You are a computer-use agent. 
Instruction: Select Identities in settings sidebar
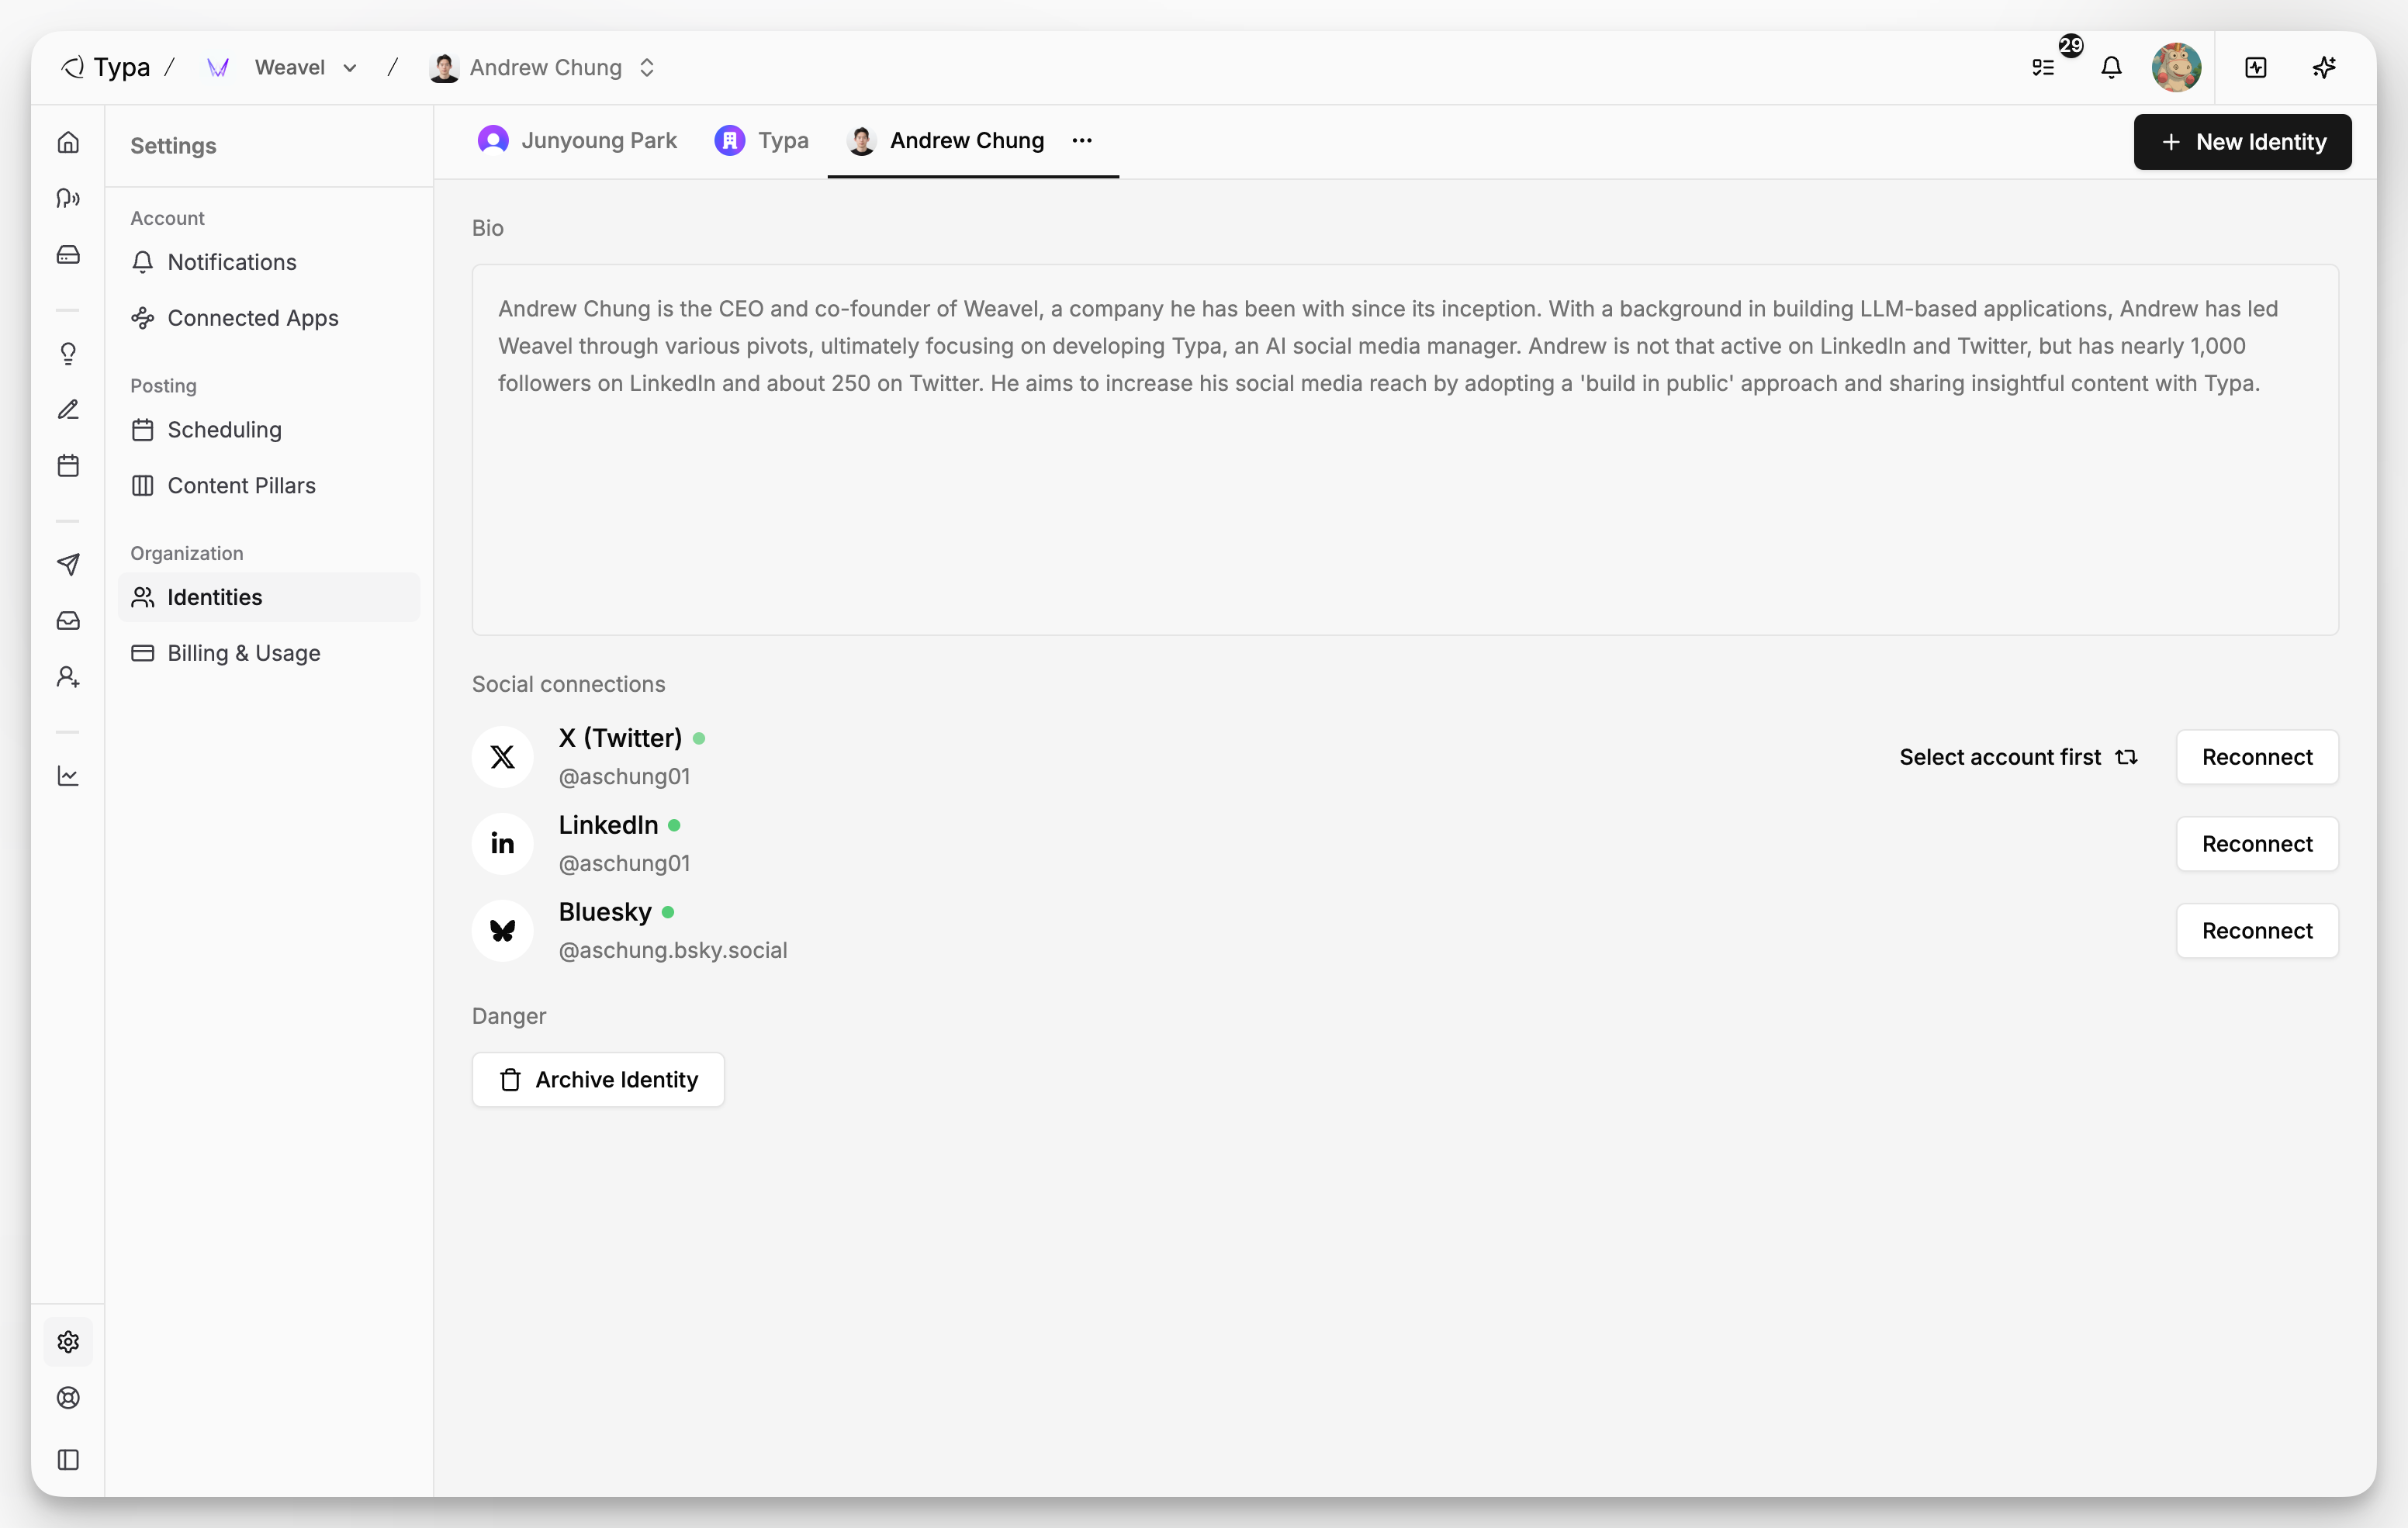click(x=269, y=597)
